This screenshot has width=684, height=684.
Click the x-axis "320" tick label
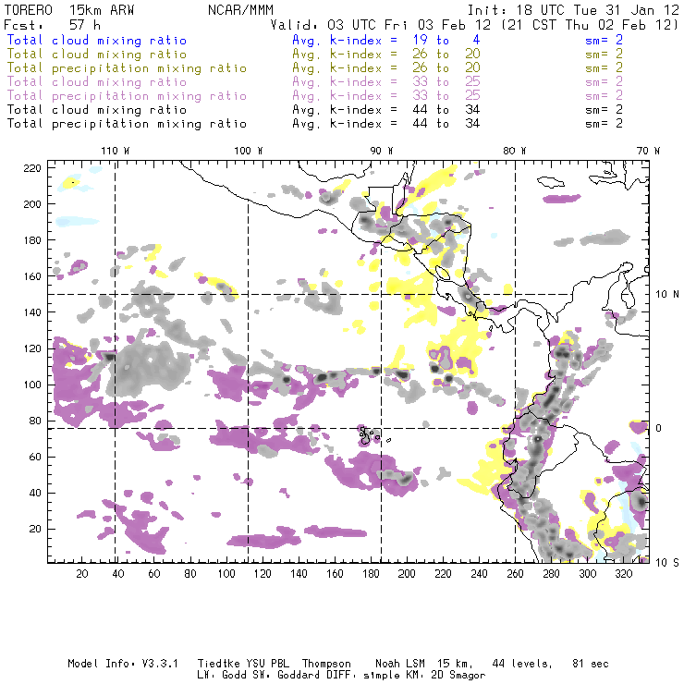click(x=623, y=574)
